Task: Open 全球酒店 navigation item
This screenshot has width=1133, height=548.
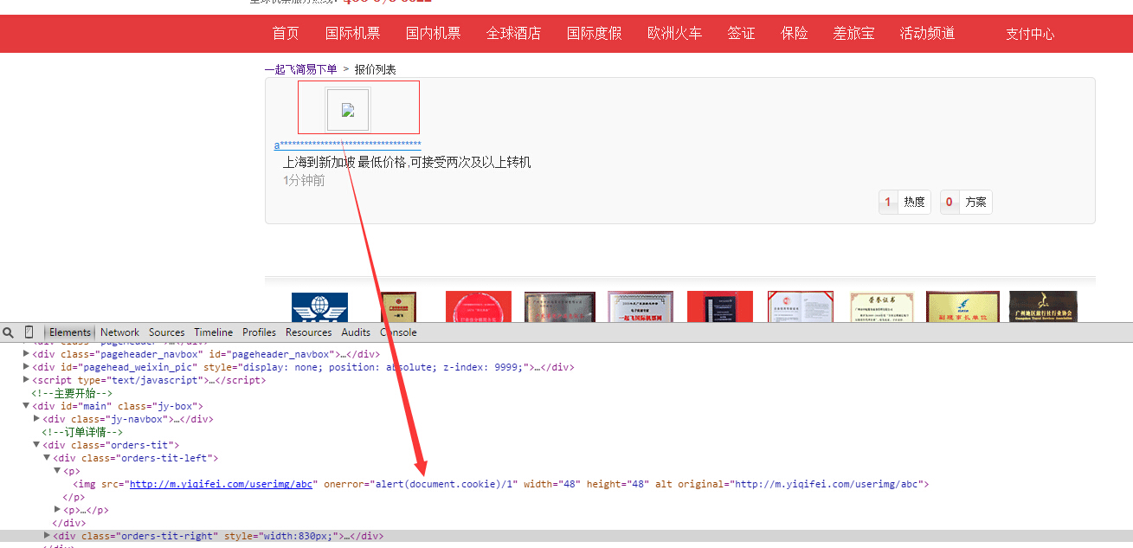Action: tap(513, 34)
